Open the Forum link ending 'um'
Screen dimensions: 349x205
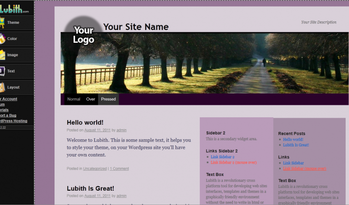(2, 104)
